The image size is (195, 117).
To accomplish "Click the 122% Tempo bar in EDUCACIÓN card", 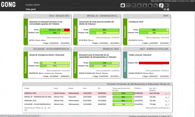I will [x=55, y=30].
